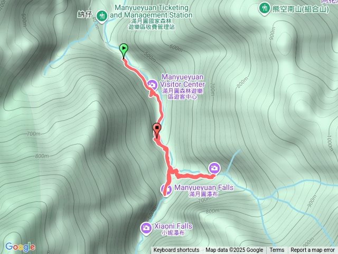The width and height of the screenshot is (338, 254).
Task: Click Report a map error
Action: [312, 250]
